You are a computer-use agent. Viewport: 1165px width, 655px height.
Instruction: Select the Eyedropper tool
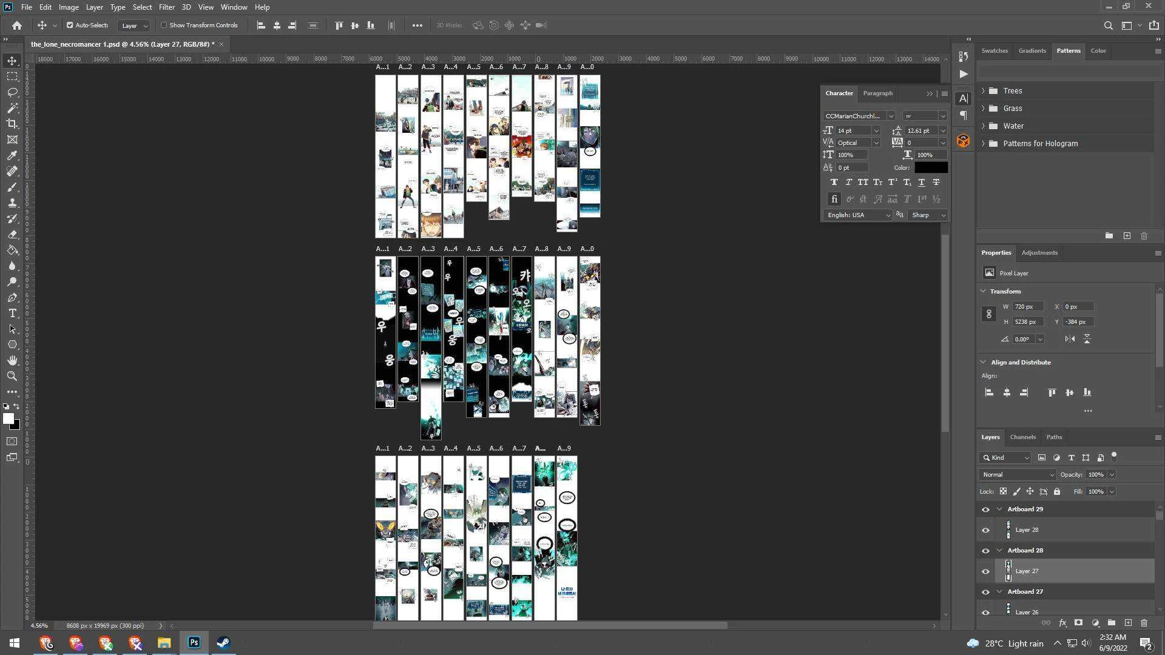12,155
